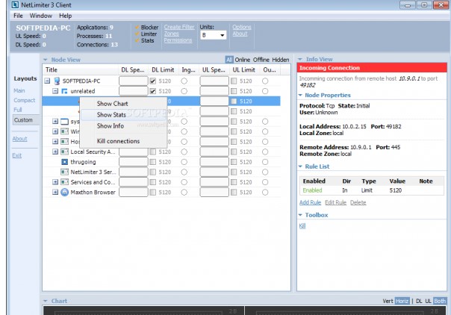The height and width of the screenshot is (315, 451).
Task: Choose Kill connections in context menu
Action: pos(118,141)
